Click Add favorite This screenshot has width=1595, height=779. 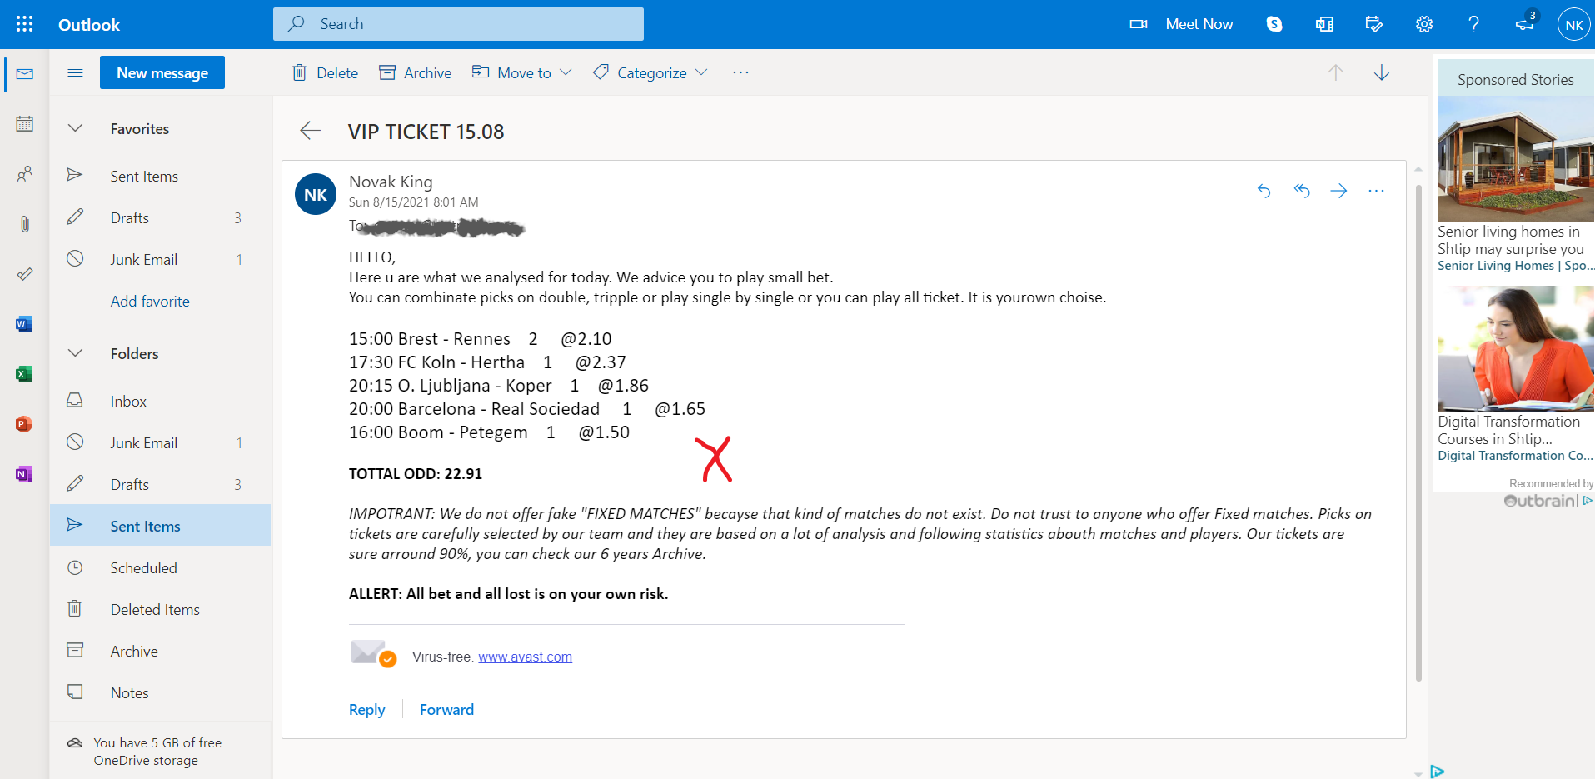(x=150, y=302)
